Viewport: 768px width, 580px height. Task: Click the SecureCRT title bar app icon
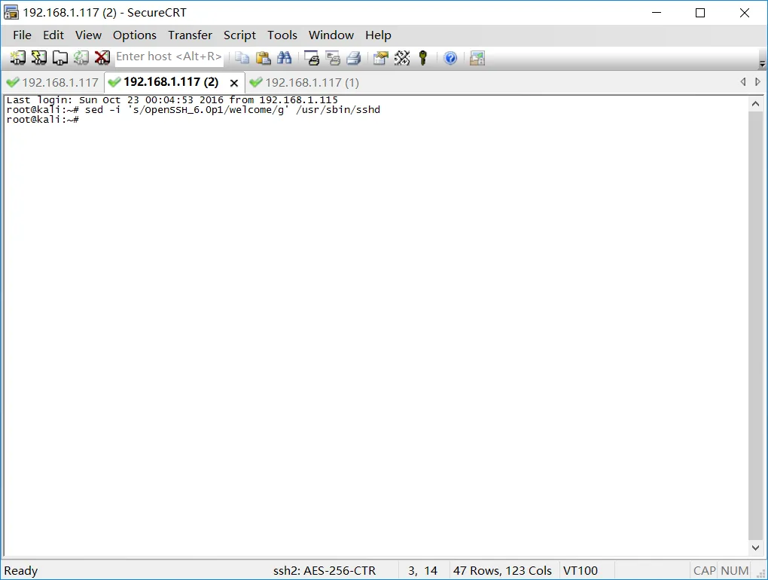(x=11, y=12)
